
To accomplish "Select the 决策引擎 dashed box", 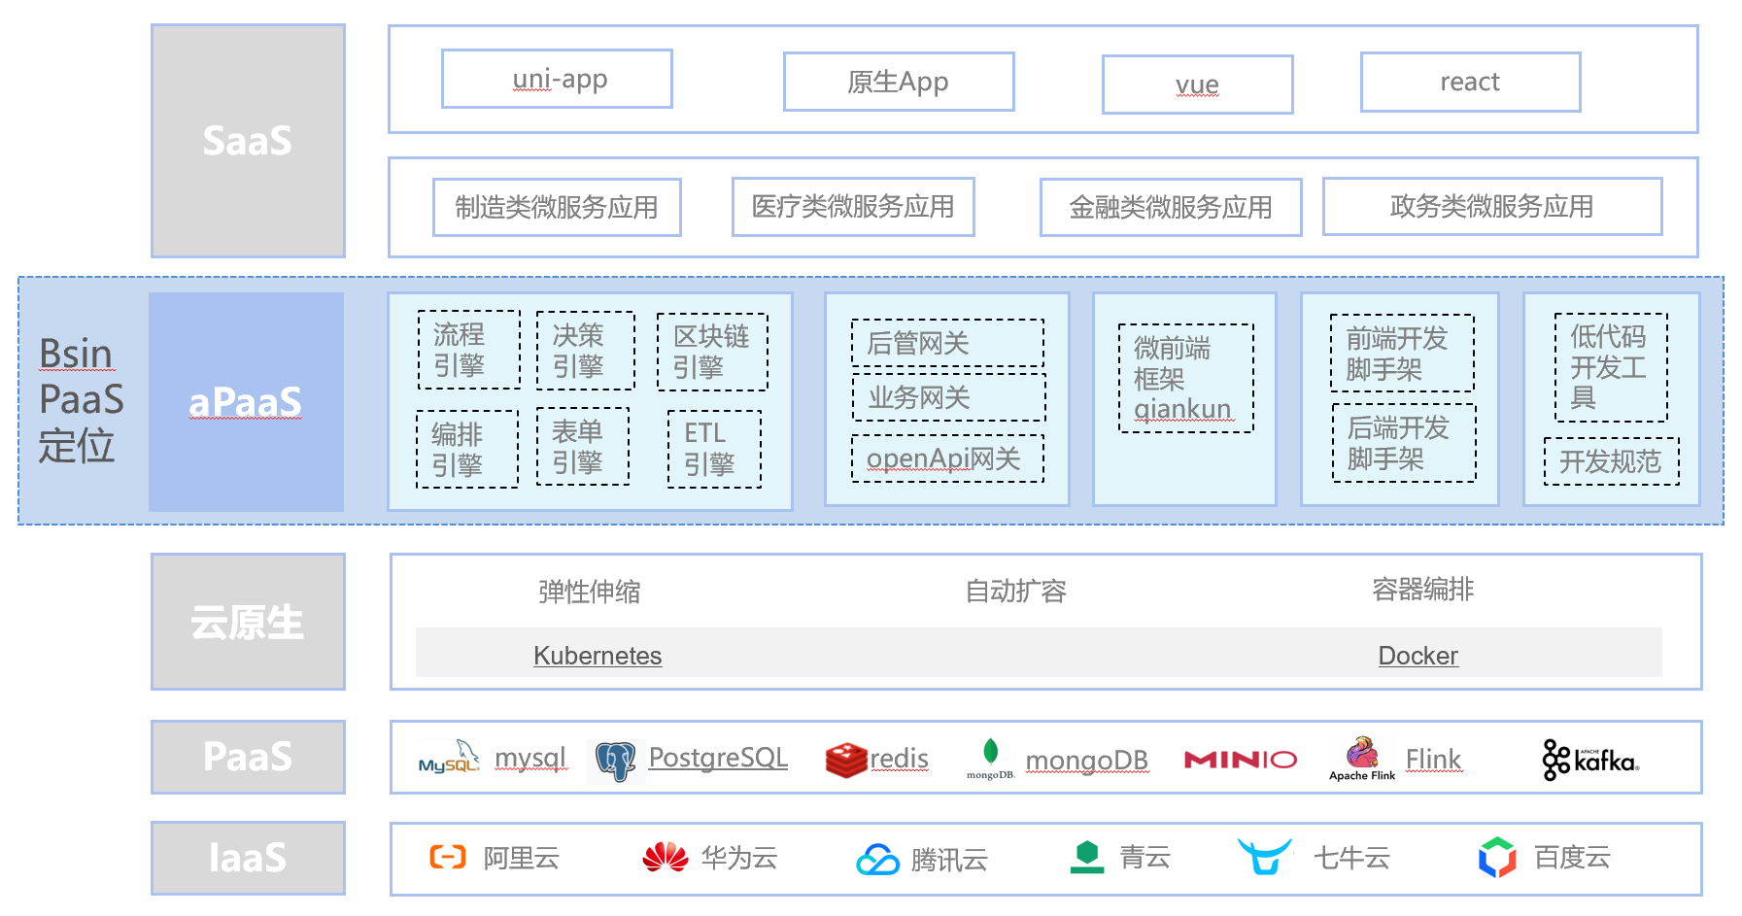I will click(x=586, y=351).
